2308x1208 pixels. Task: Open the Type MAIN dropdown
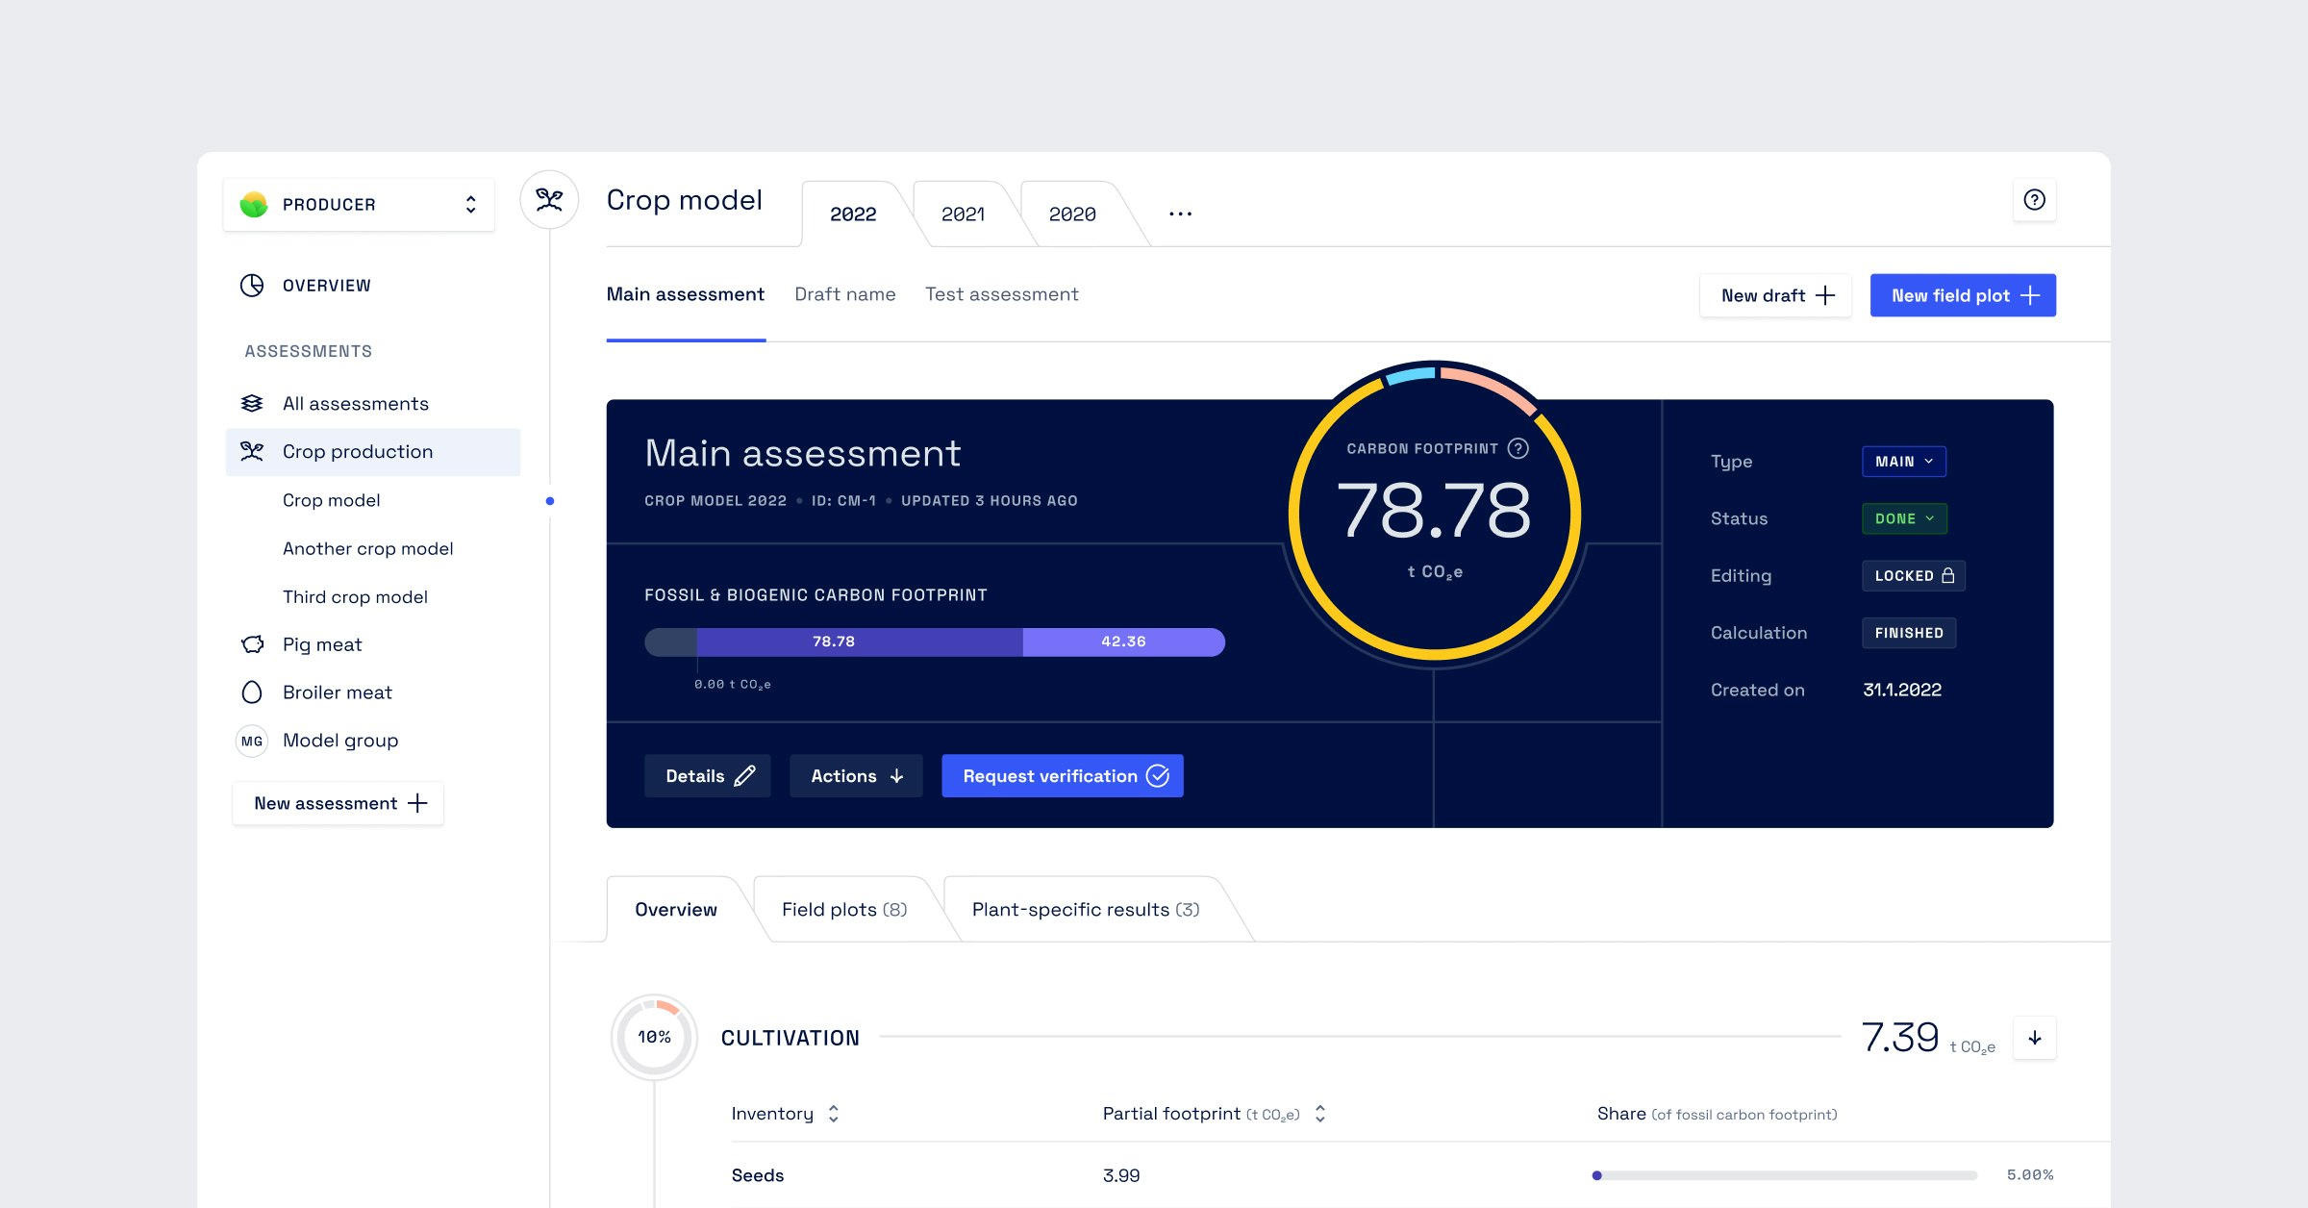1904,462
